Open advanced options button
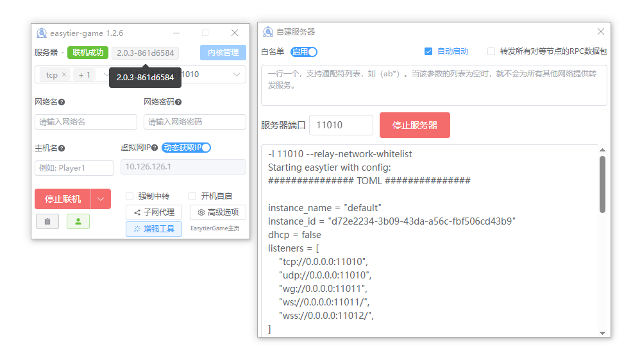 coord(218,212)
